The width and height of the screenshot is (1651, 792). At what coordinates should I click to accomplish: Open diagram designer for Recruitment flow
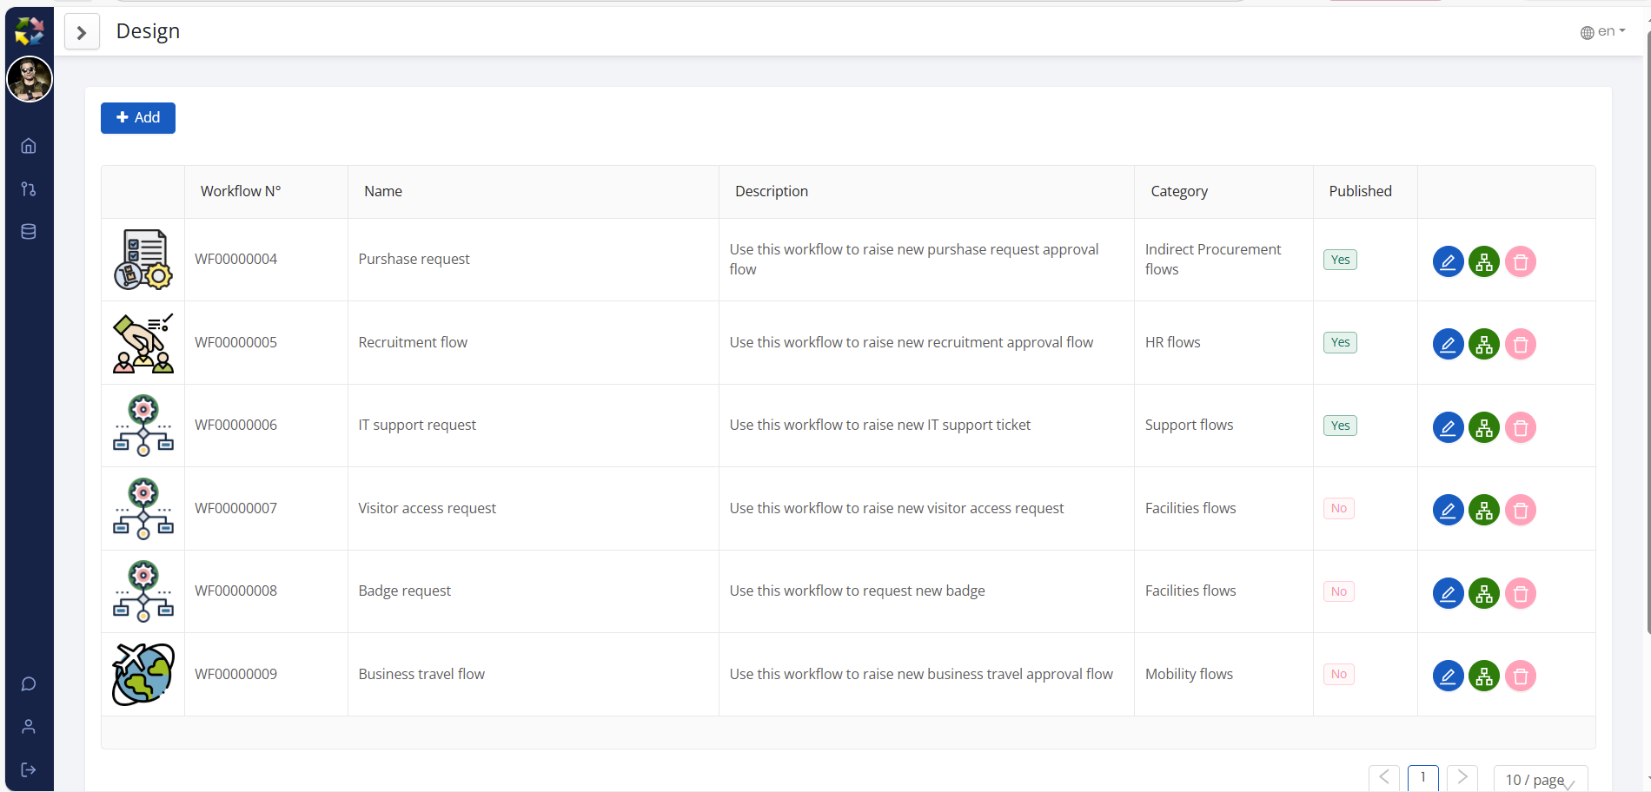coord(1484,345)
